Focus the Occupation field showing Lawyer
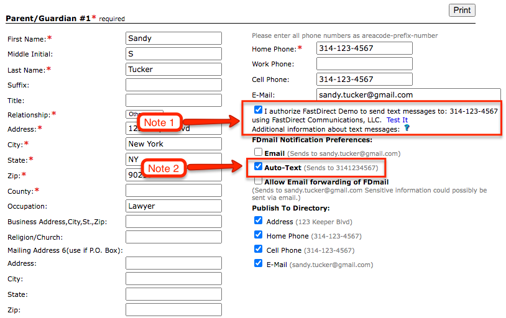 [x=173, y=206]
